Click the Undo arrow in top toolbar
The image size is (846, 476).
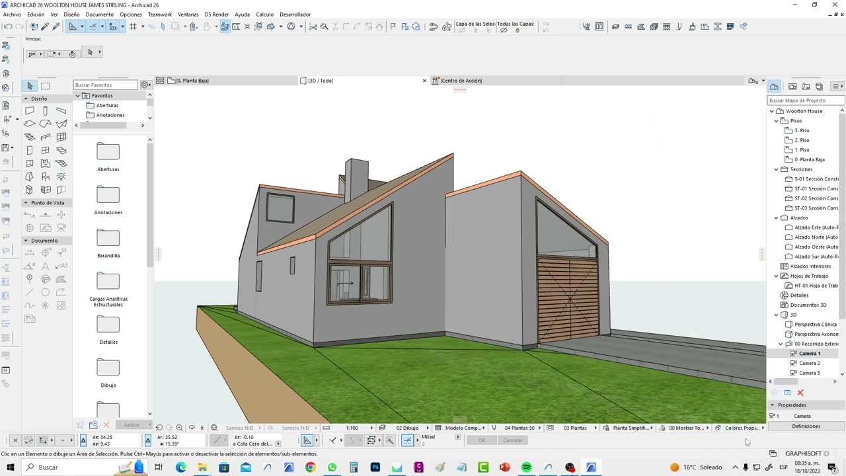coord(8,26)
